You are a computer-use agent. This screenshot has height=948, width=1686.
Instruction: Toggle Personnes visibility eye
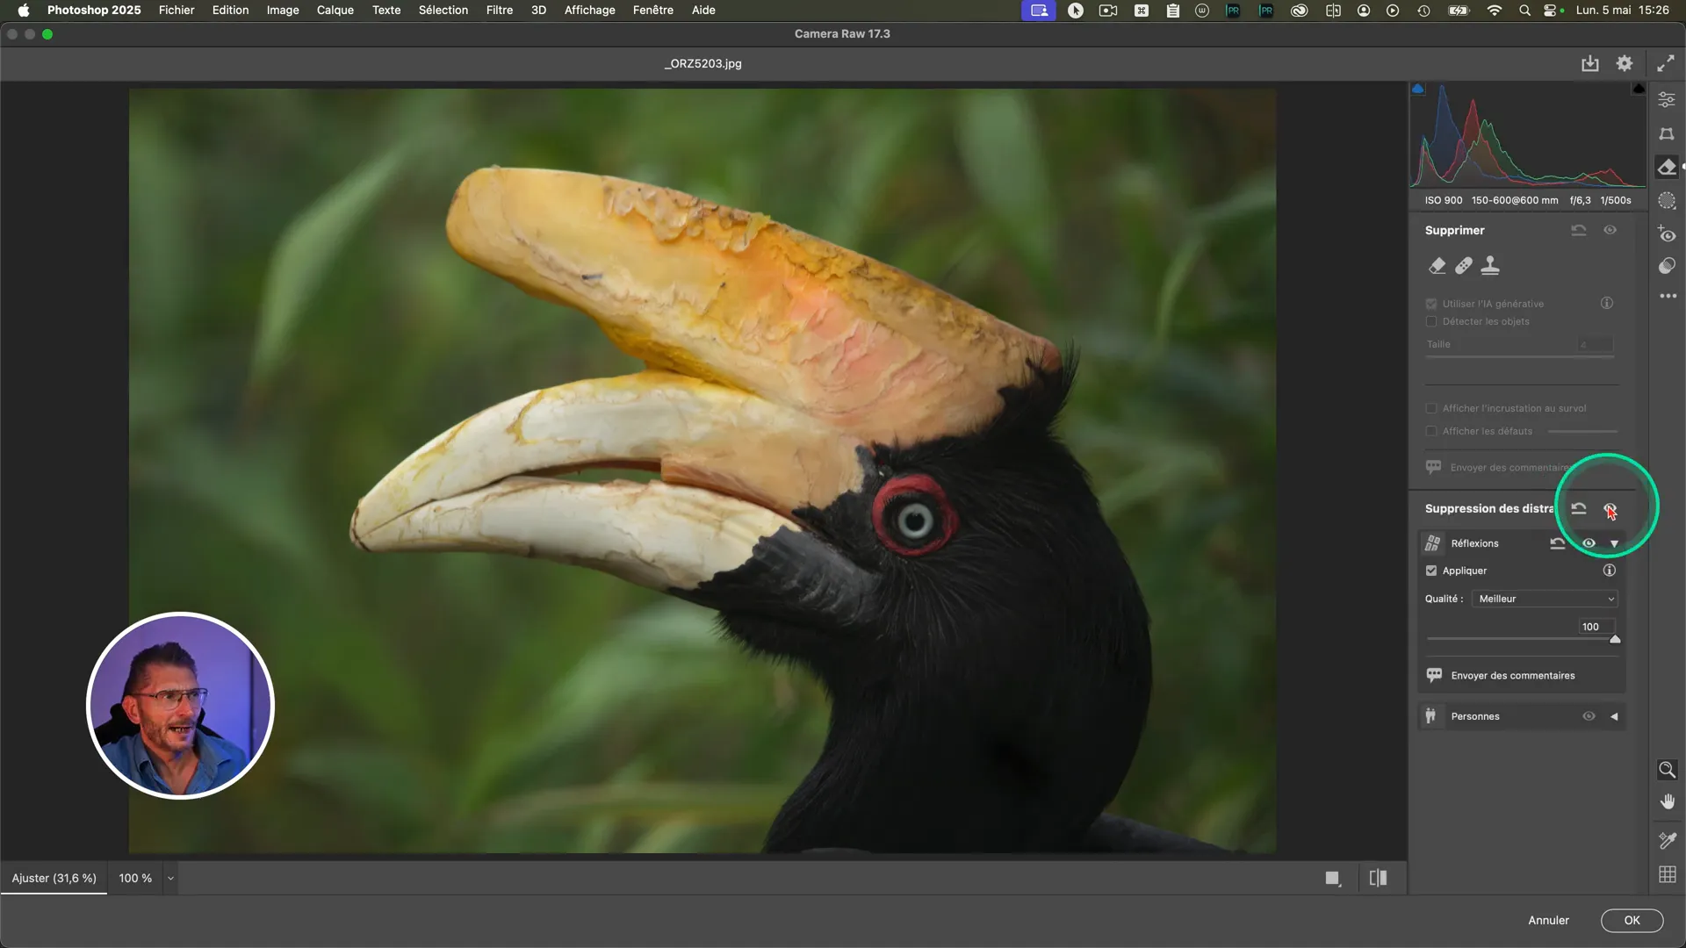(x=1589, y=716)
